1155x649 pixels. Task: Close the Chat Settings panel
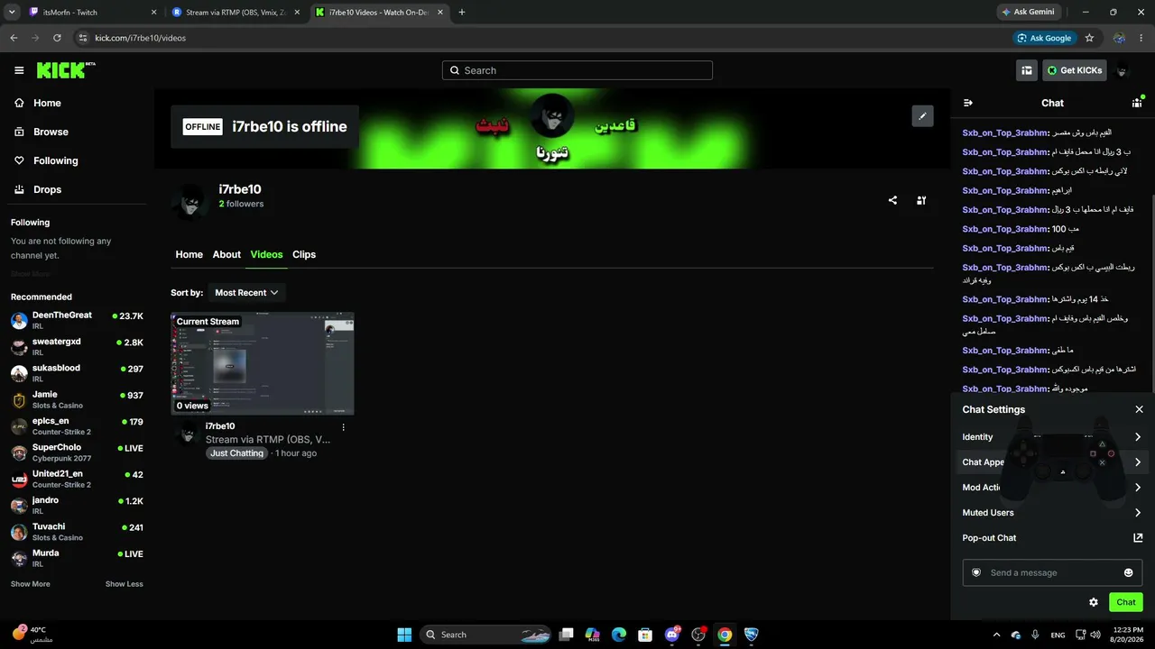click(x=1139, y=409)
